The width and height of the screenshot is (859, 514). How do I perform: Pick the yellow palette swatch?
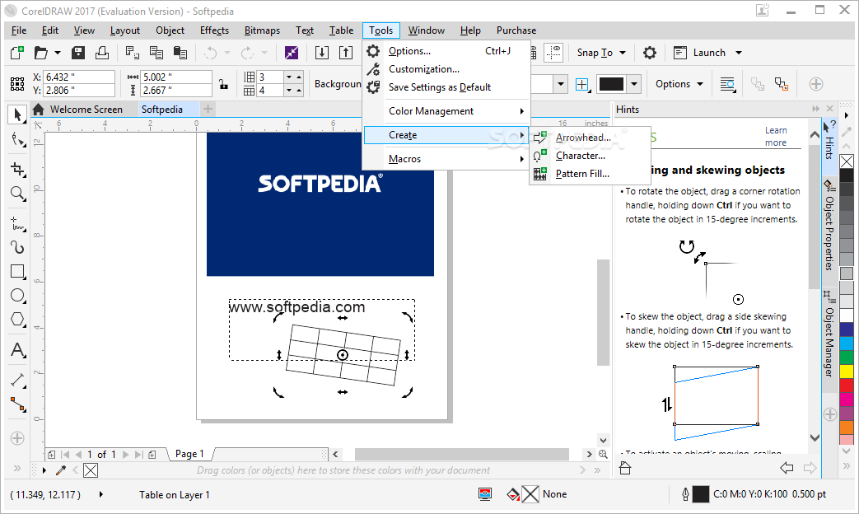click(847, 371)
